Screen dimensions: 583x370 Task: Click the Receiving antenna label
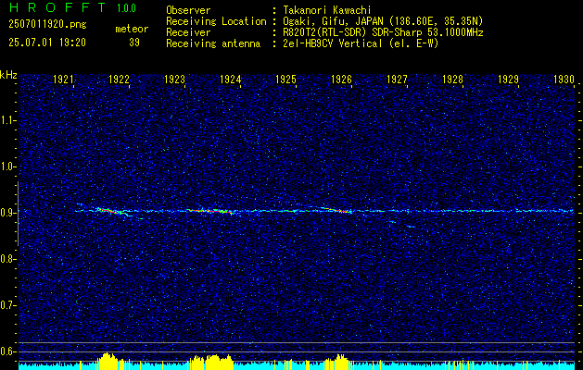pos(213,43)
